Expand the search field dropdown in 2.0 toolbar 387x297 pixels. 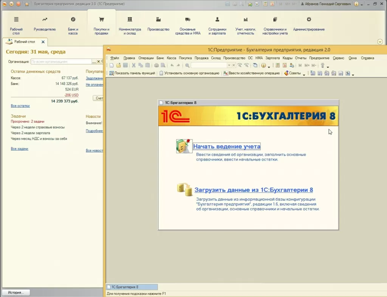click(229, 65)
